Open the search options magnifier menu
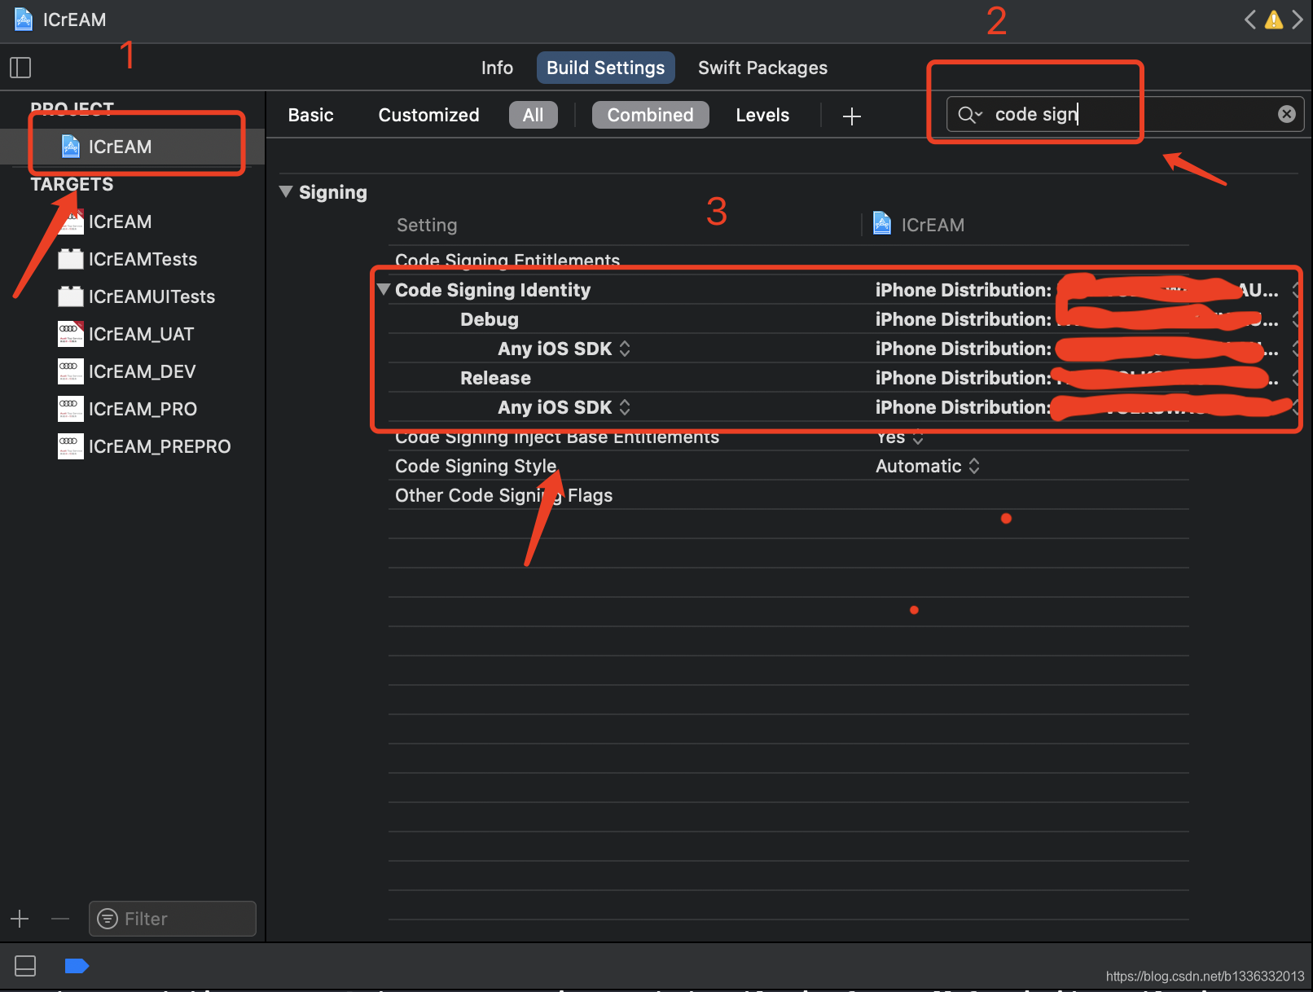 [970, 114]
